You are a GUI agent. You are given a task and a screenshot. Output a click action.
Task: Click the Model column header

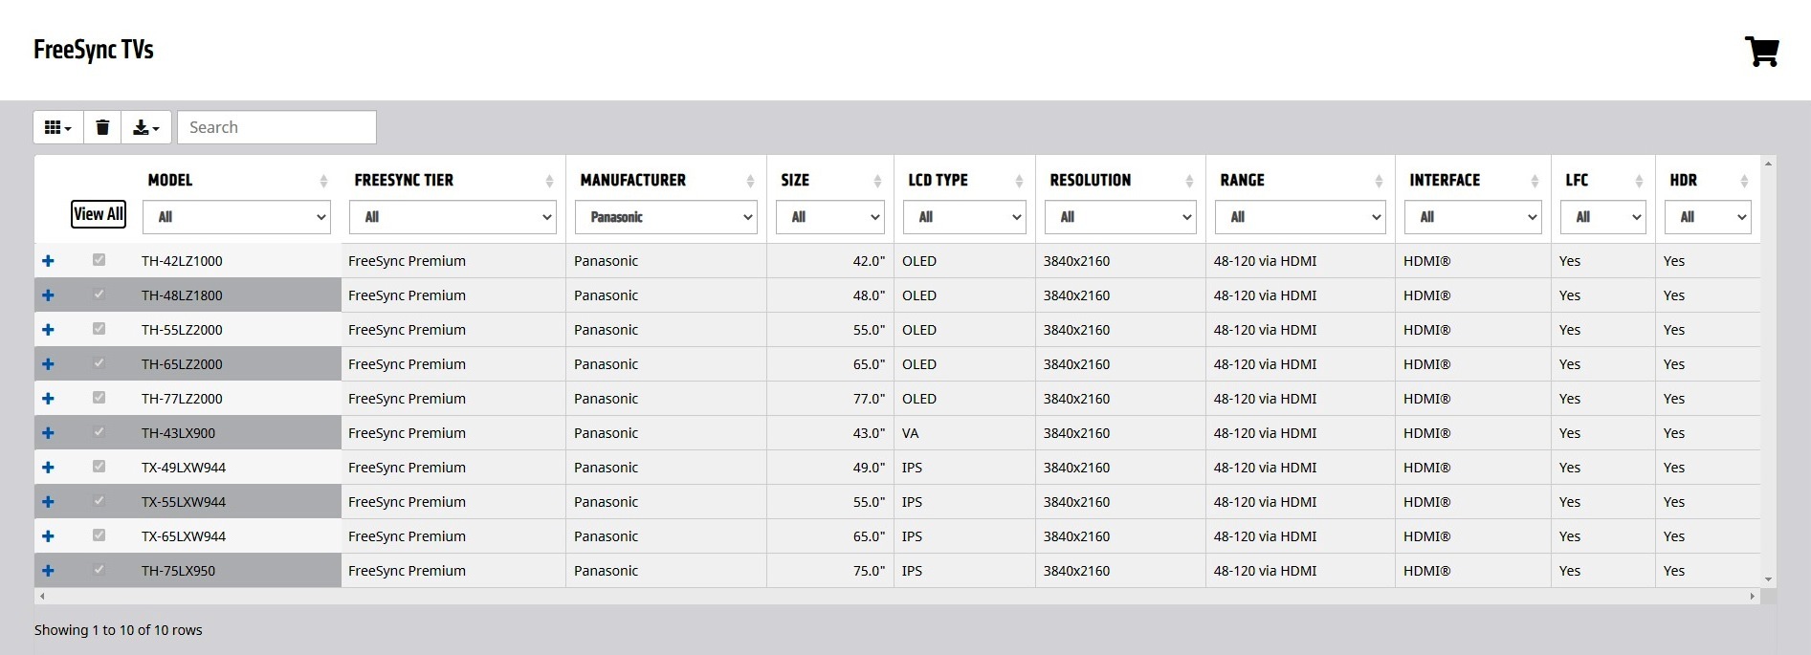170,180
